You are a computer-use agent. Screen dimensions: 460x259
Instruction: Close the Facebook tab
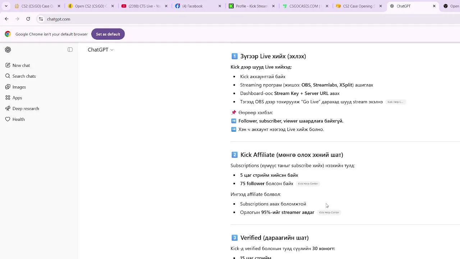pos(220,6)
